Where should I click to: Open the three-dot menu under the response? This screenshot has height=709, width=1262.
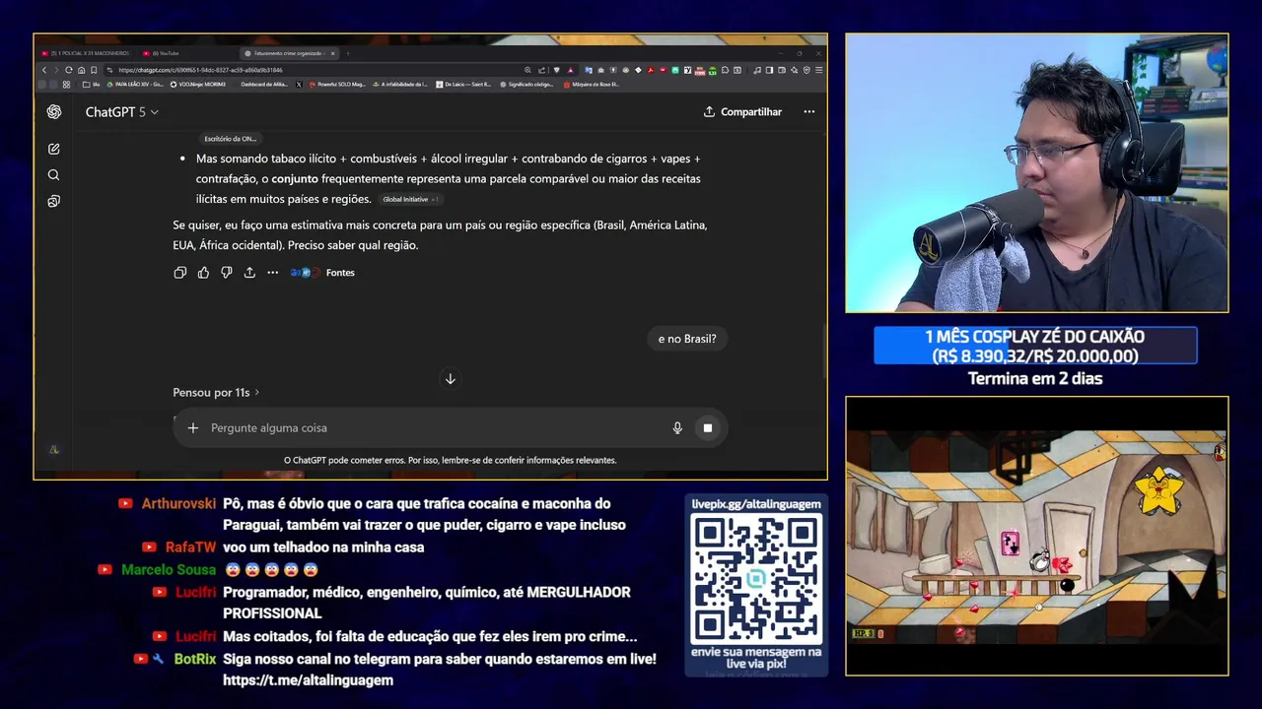click(x=272, y=273)
